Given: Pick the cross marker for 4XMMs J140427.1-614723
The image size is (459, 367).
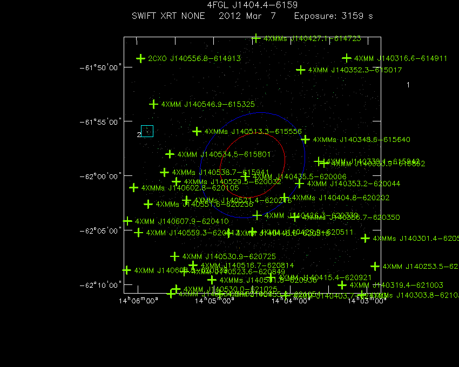Looking at the screenshot, I should [x=256, y=38].
